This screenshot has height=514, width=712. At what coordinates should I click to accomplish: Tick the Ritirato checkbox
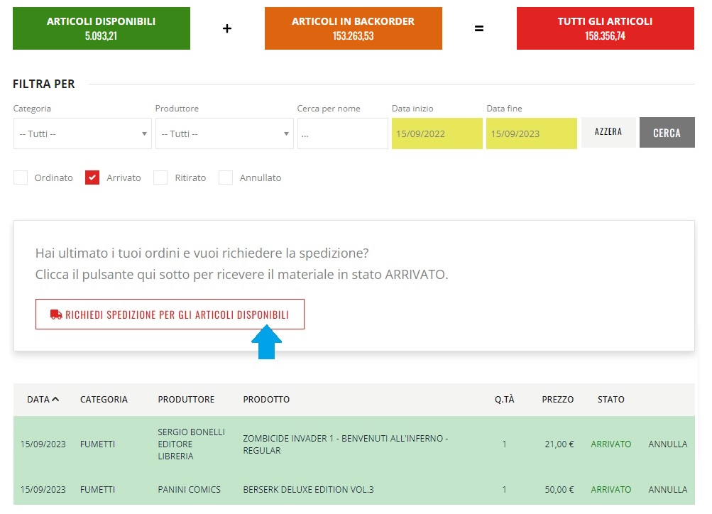[160, 177]
